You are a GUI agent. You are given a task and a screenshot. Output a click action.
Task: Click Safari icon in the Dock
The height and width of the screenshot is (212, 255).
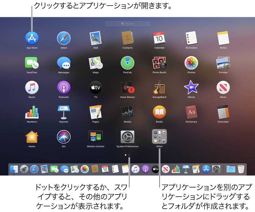click(x=34, y=169)
